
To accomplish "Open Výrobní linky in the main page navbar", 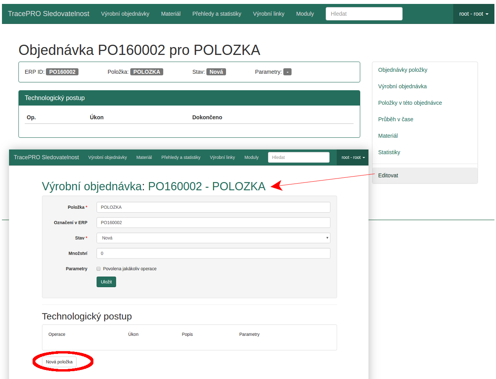I will [269, 14].
